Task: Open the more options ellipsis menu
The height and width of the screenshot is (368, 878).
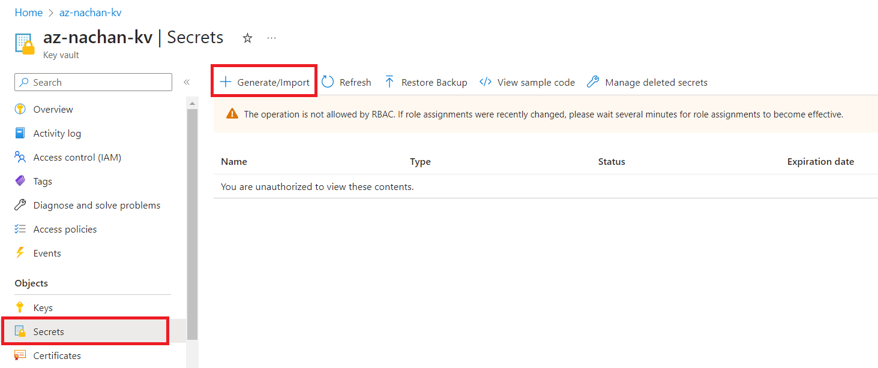Action: click(x=272, y=38)
